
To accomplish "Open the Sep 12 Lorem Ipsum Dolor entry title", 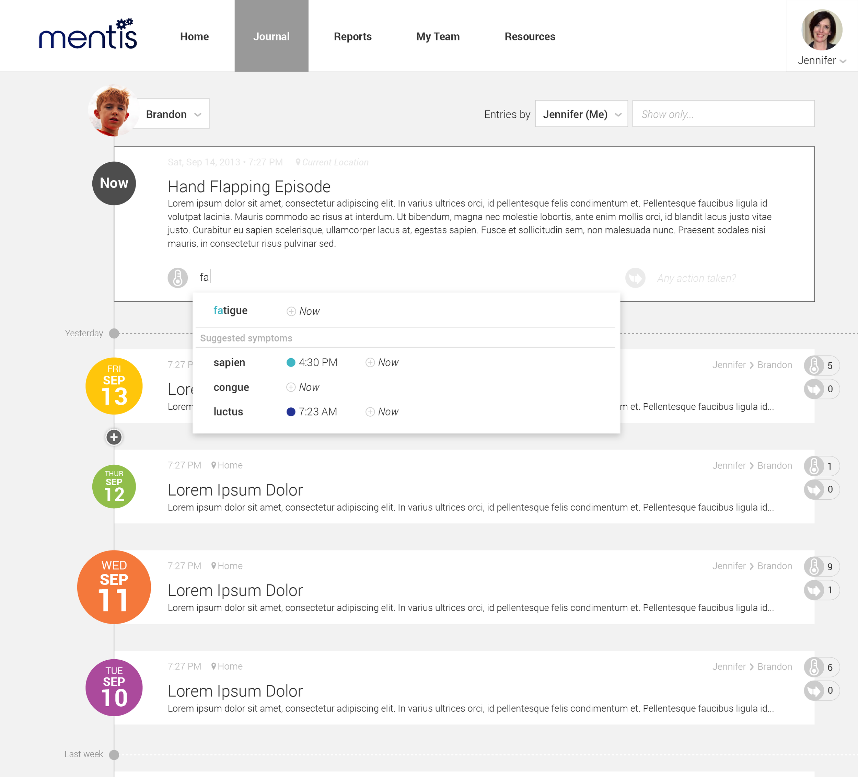I will pos(235,490).
